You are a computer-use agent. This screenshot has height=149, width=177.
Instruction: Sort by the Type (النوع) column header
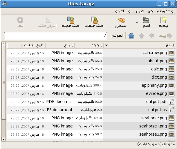pyautogui.click(x=60, y=45)
